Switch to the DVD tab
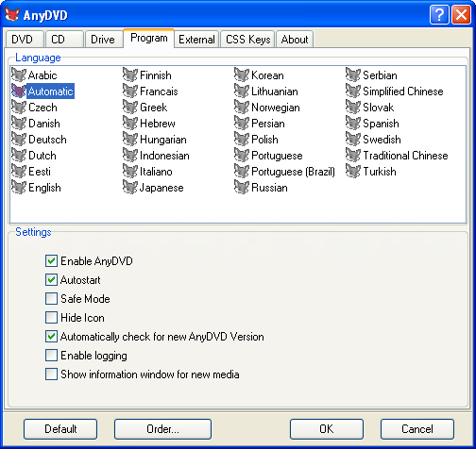 point(25,40)
